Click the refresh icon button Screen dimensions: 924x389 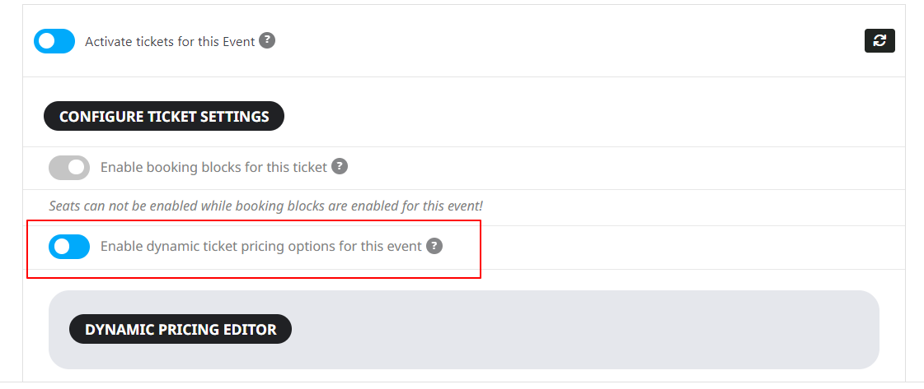[879, 40]
